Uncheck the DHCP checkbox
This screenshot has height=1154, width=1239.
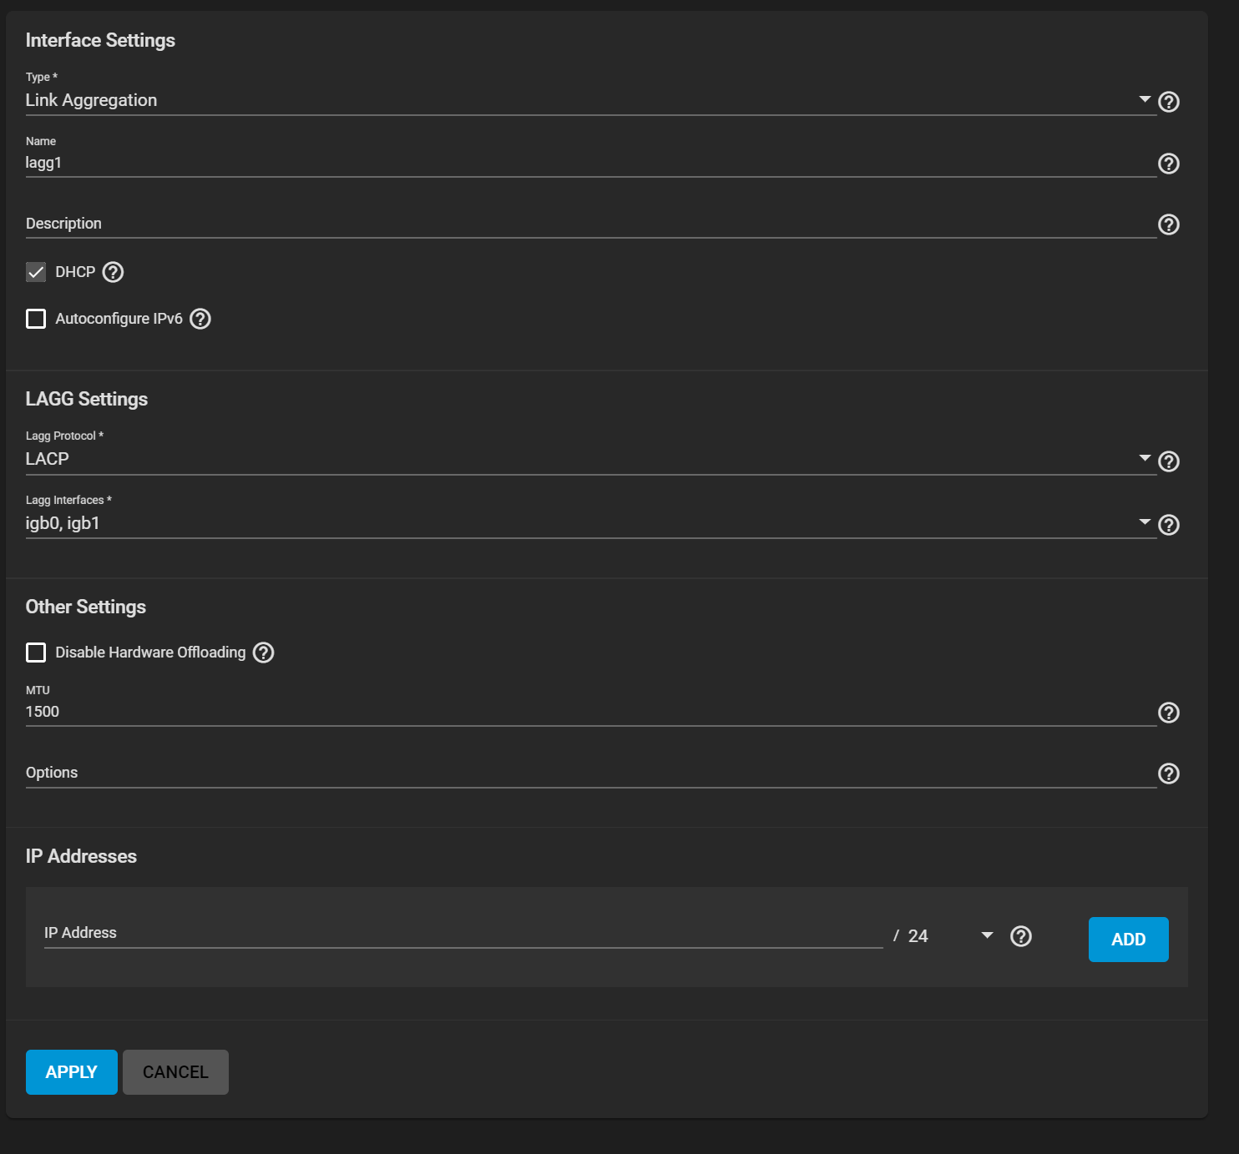pyautogui.click(x=36, y=272)
